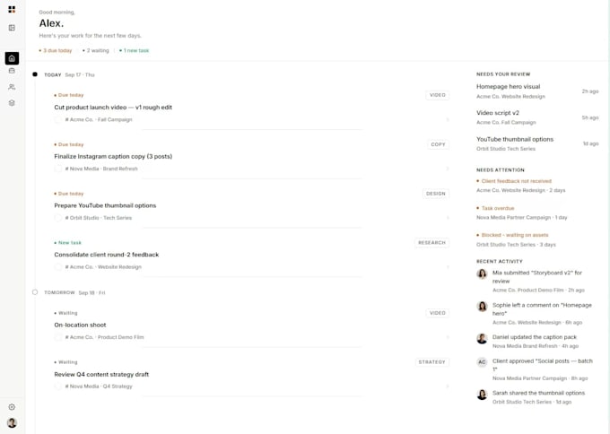Expand chevron on 'Cut product launch video' row
The height and width of the screenshot is (434, 610).
(448, 119)
